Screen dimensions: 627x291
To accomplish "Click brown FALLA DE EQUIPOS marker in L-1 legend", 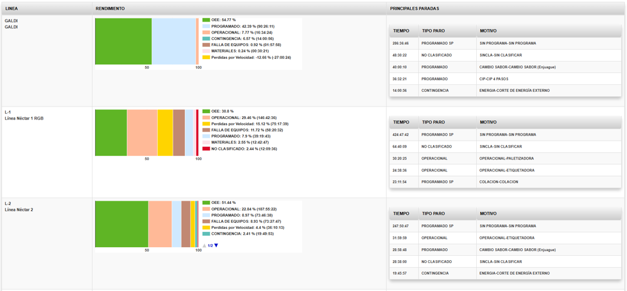I will 206,130.
